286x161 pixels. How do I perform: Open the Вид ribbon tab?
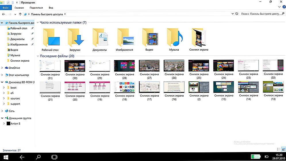coord(51,8)
